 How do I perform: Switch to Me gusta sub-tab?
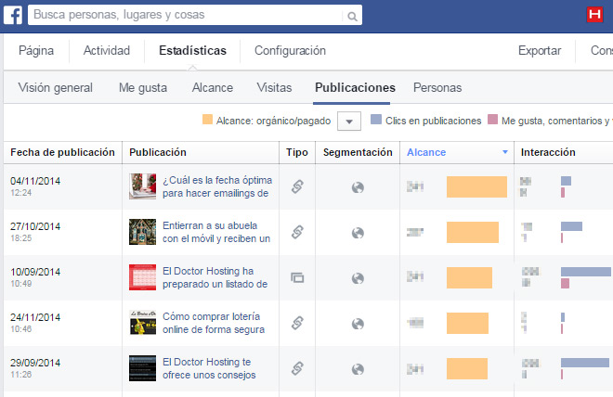point(143,87)
